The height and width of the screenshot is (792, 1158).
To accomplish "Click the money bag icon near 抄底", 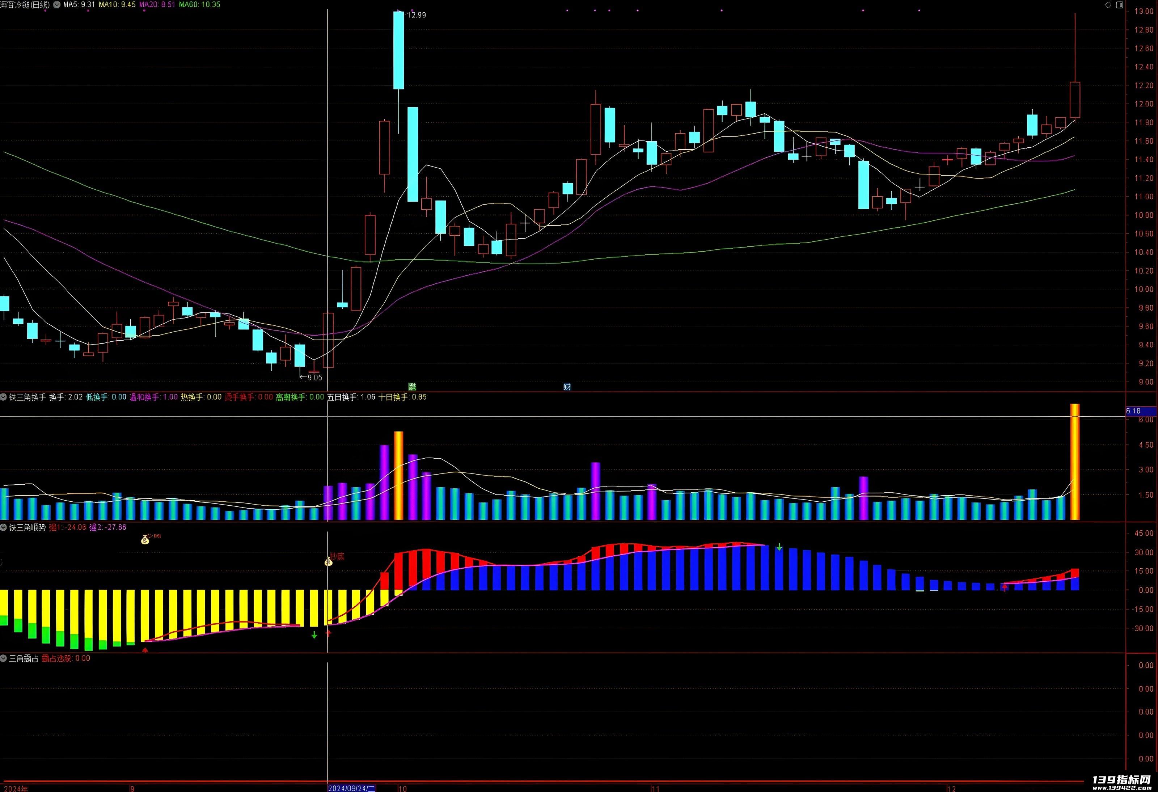I will (328, 561).
